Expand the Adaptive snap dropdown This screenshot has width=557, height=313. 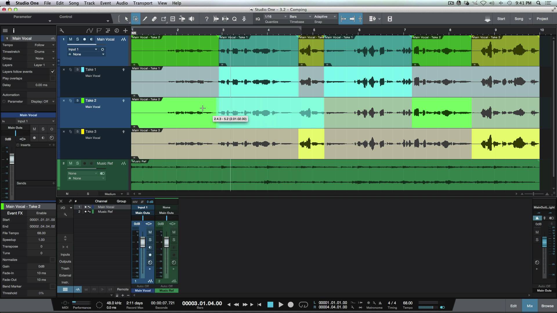point(325,17)
